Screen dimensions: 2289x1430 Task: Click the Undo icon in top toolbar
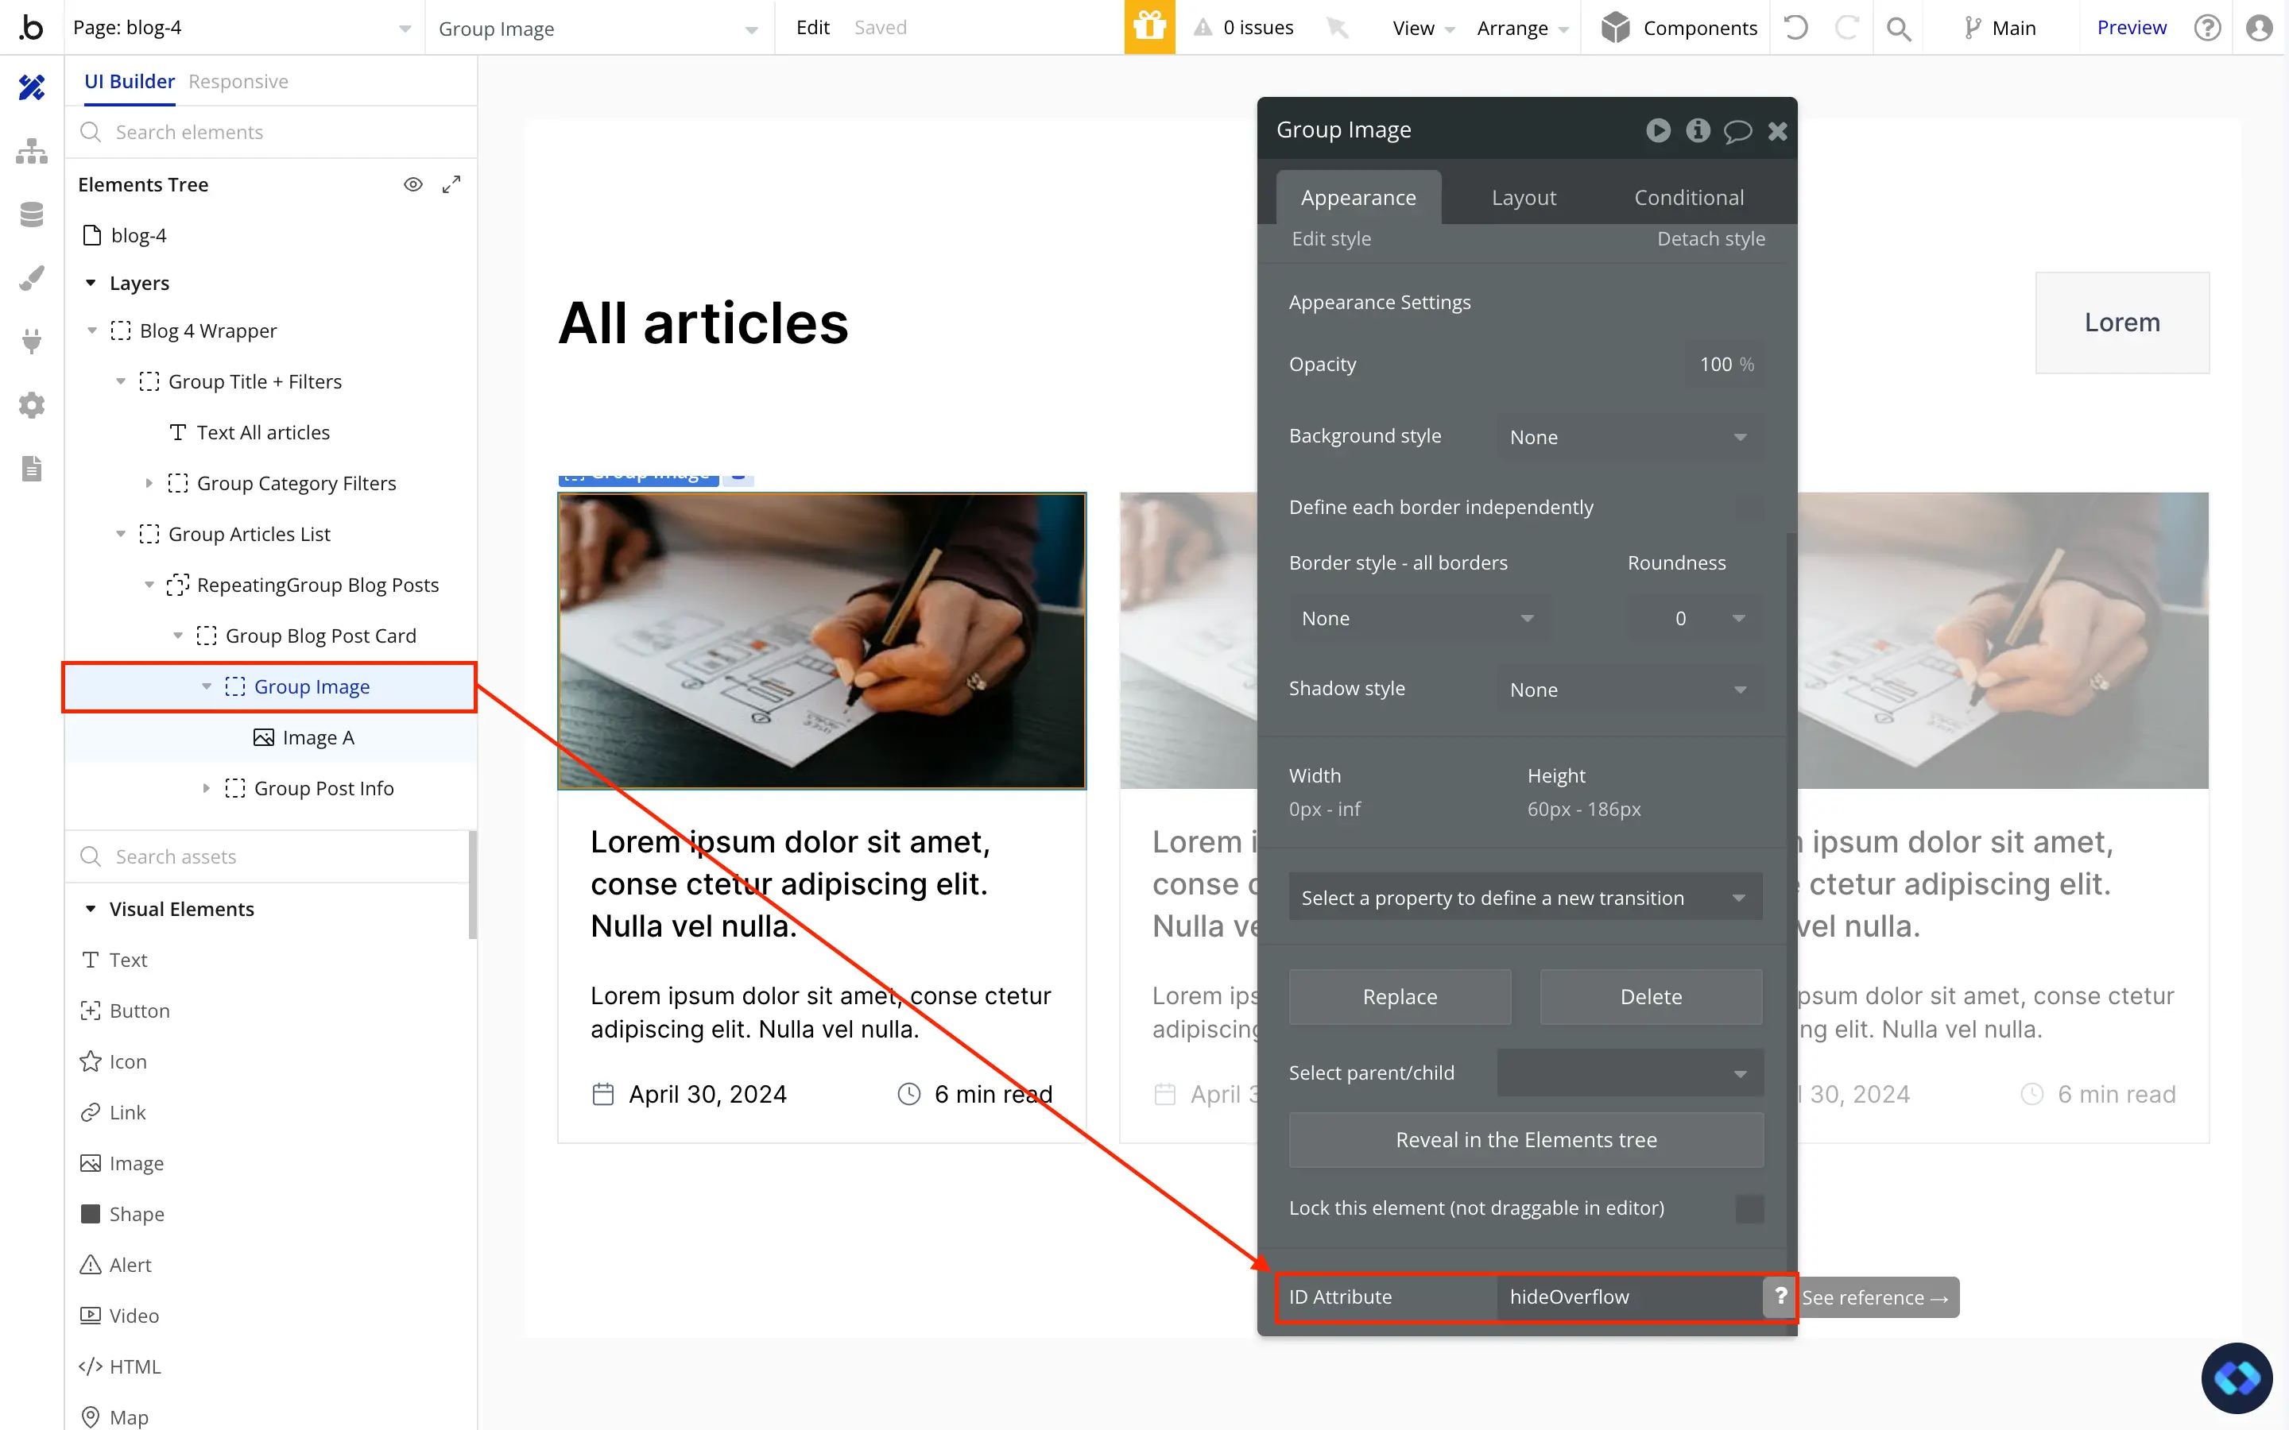(x=1798, y=28)
